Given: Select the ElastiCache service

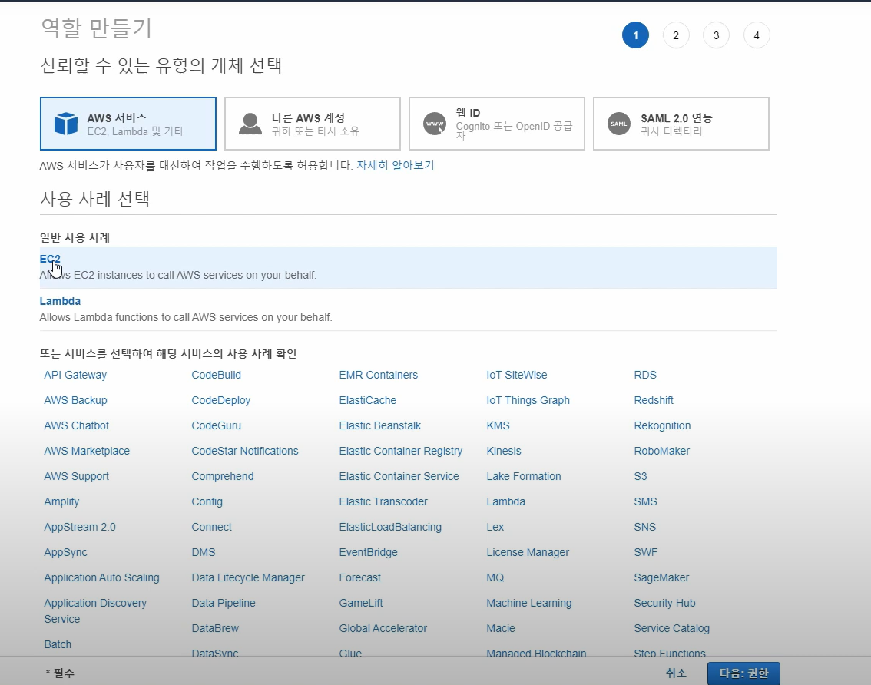Looking at the screenshot, I should pos(368,401).
